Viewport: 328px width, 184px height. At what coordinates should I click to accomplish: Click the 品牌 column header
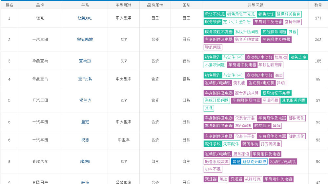pos(40,5)
